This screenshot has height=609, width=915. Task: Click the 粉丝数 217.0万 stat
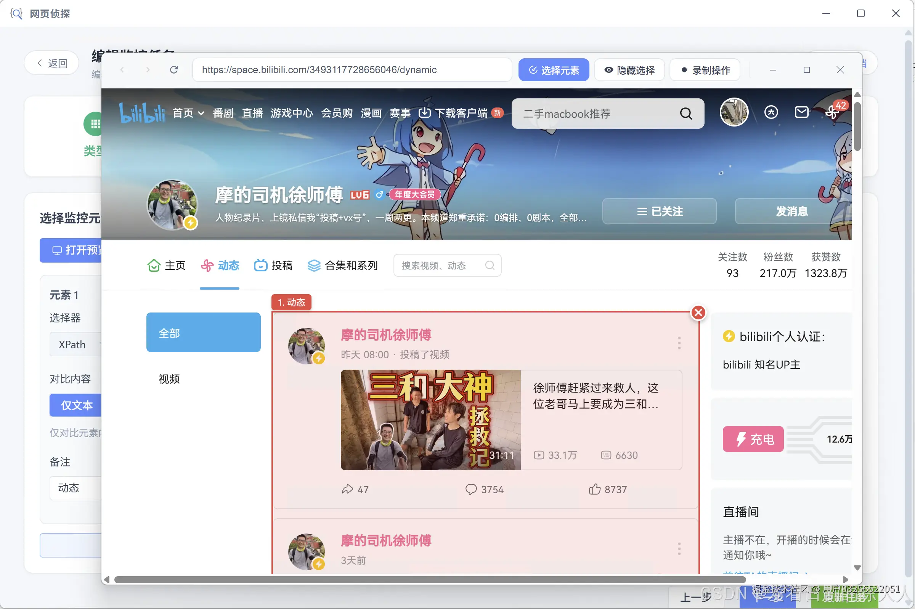pos(778,265)
